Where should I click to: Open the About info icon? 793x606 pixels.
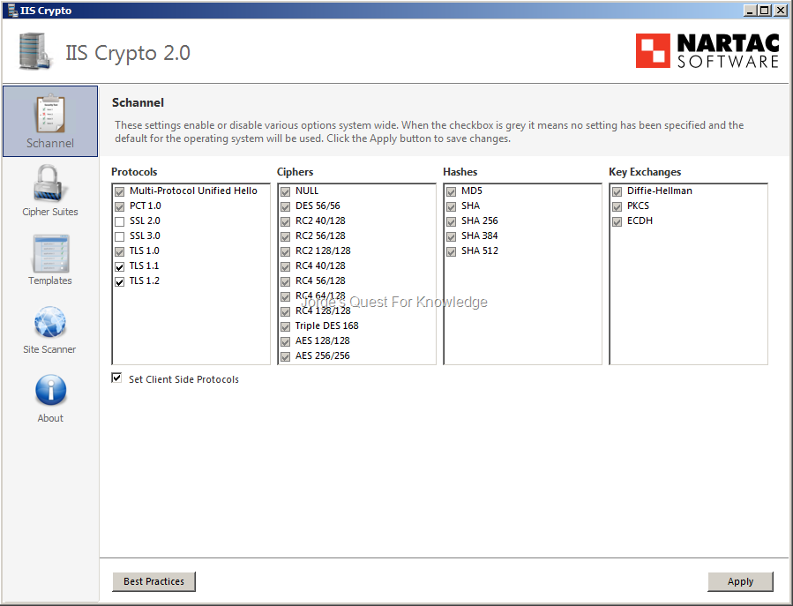click(x=50, y=390)
